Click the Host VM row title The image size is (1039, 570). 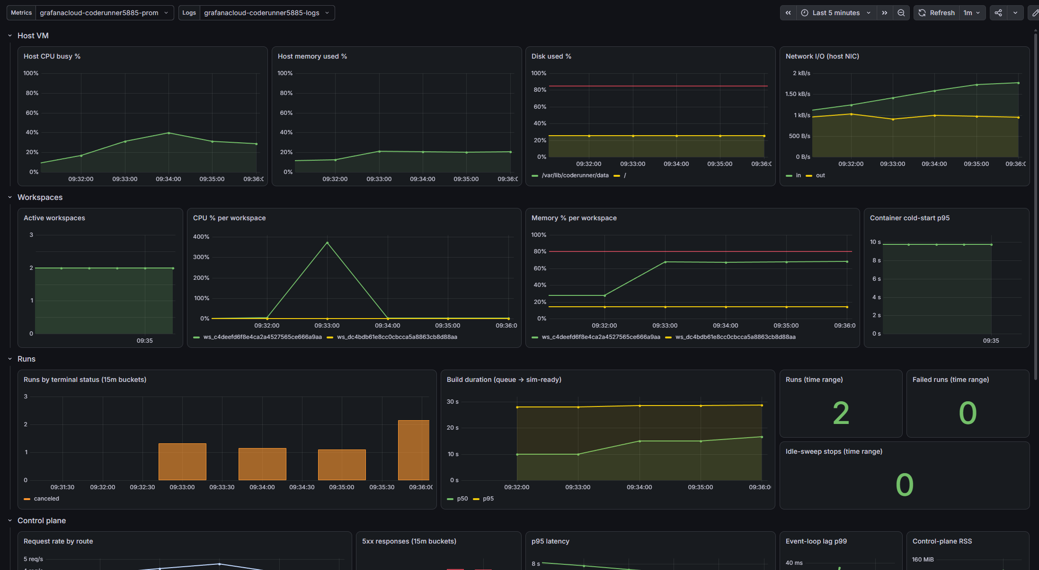pyautogui.click(x=33, y=35)
